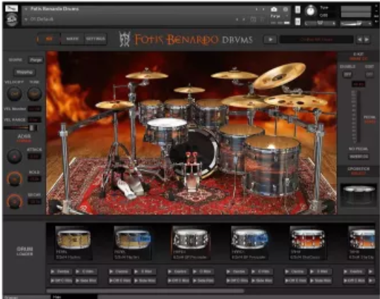Click the header Tune knob
Viewport: 380px width, 299px height.
[x=311, y=11]
